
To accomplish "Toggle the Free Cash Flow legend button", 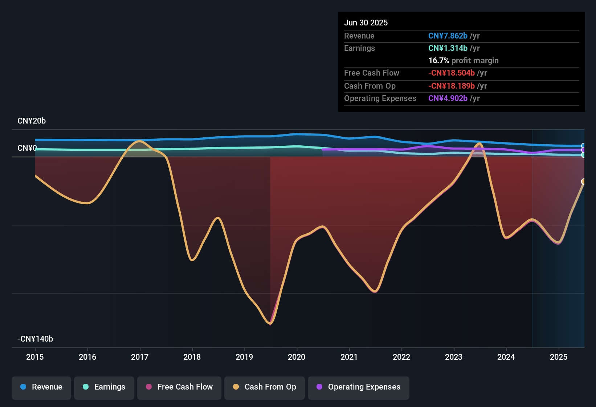I will click(179, 388).
